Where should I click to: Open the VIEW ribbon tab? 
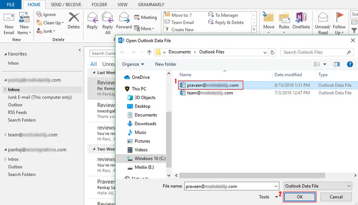[122, 4]
